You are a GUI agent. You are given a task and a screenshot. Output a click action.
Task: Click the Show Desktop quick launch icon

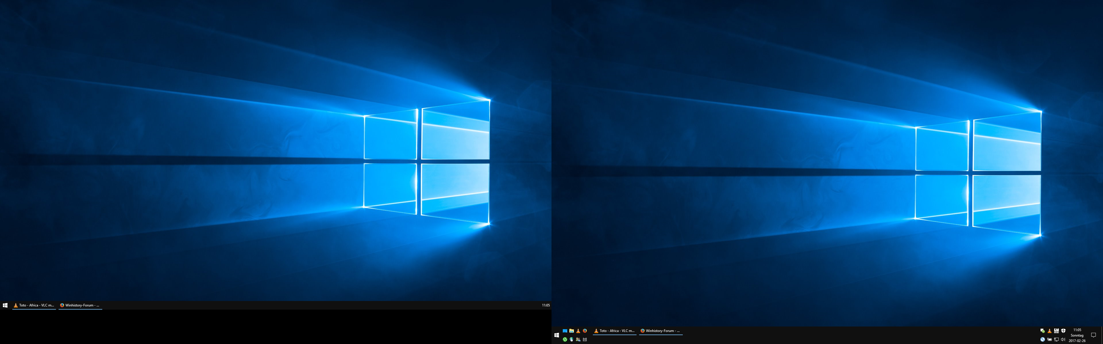(565, 331)
